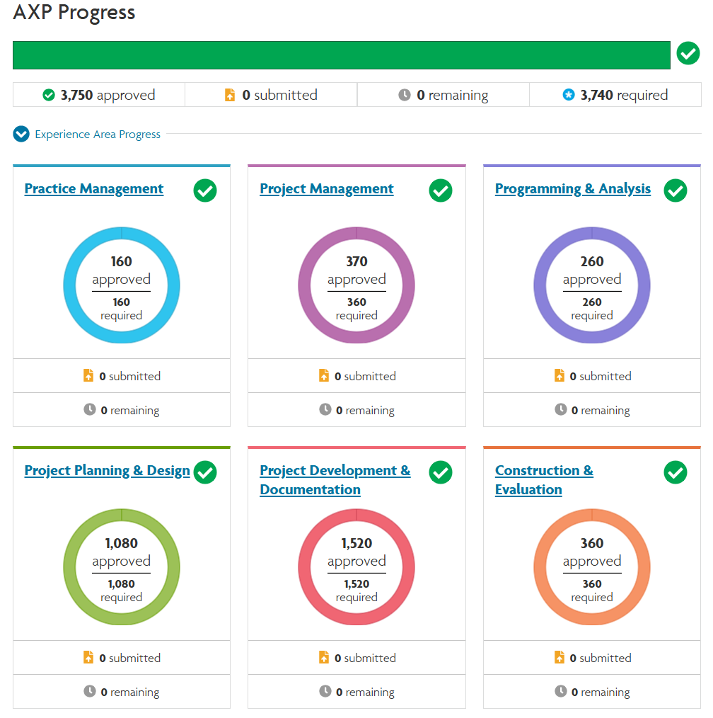Collapse the Experience Area Progress chevron

coord(21,134)
